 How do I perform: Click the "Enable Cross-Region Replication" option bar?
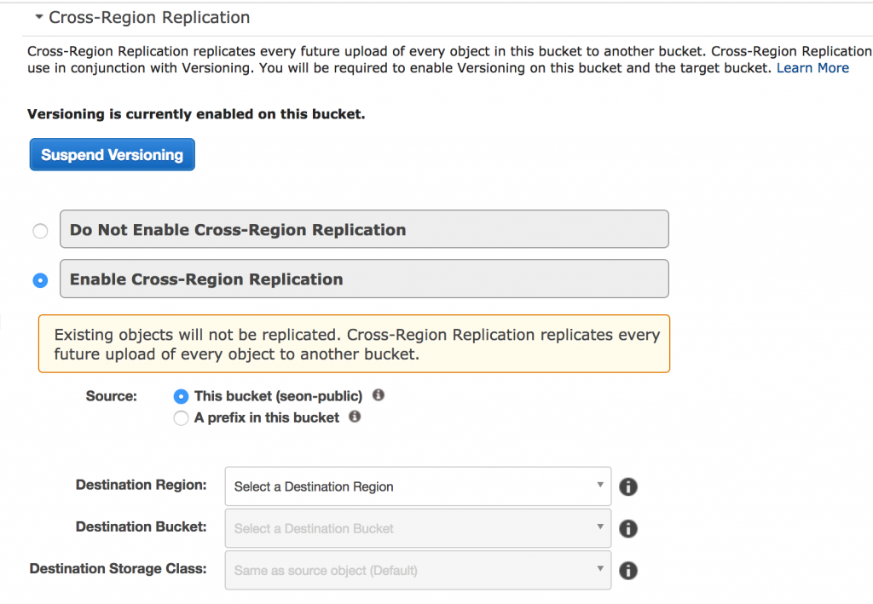363,279
